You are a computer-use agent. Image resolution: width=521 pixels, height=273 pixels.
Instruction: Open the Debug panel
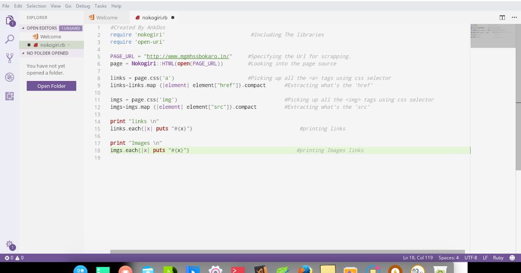tap(9, 77)
